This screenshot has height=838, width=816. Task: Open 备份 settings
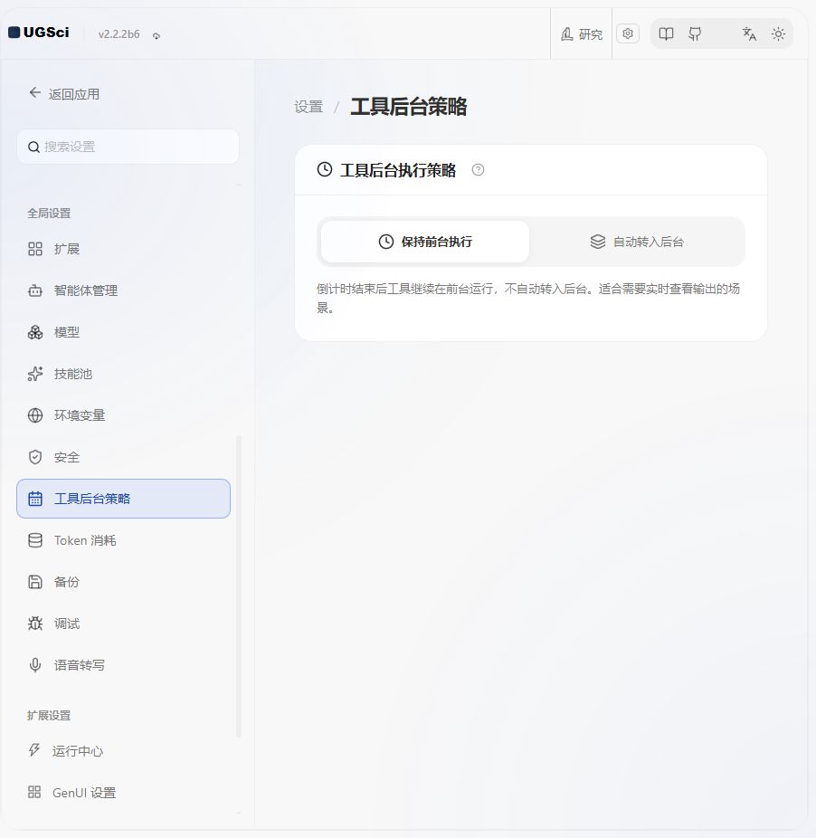coord(123,582)
